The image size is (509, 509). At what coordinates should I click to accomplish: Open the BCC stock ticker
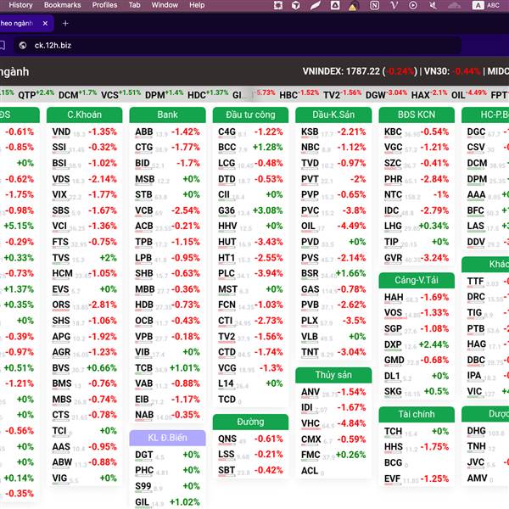tap(227, 148)
